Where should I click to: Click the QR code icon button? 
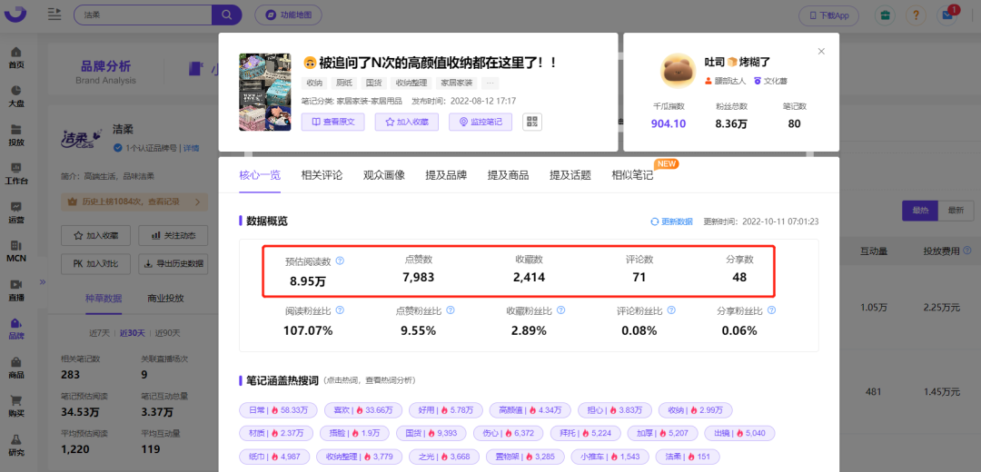point(532,122)
